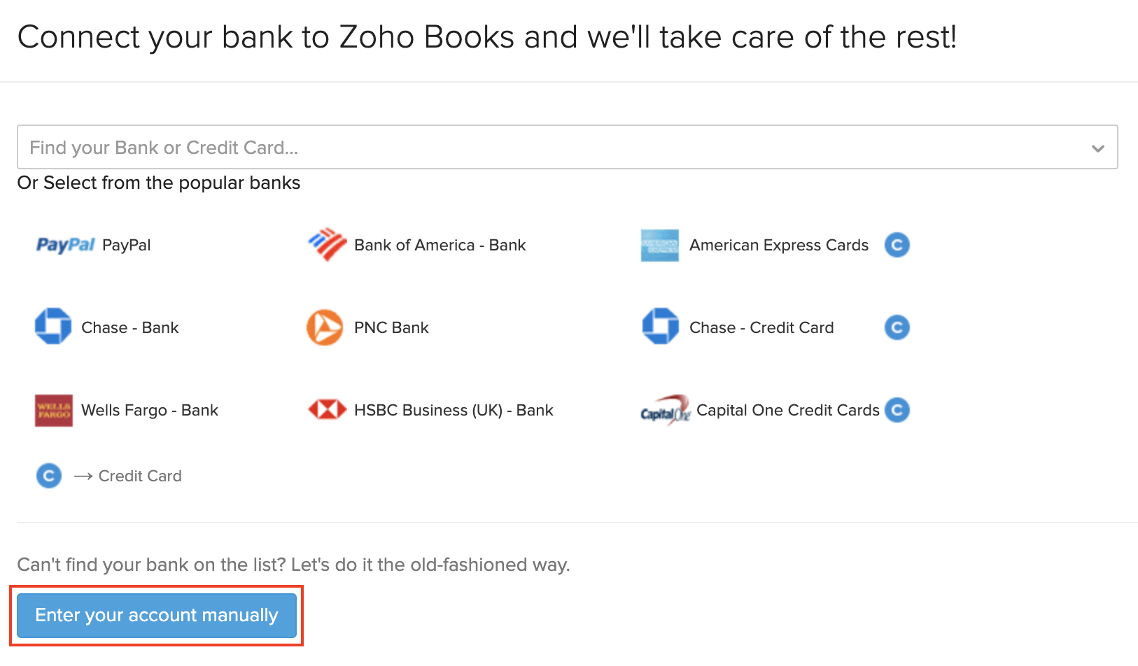Click the American Express card icon
This screenshot has width=1138, height=666.
(659, 246)
